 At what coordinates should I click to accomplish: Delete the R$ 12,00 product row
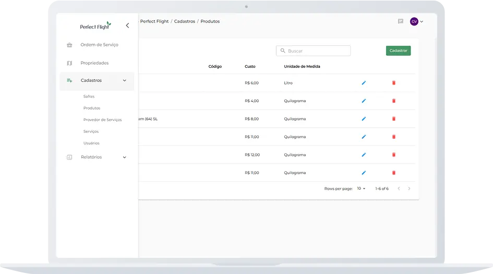[394, 155]
